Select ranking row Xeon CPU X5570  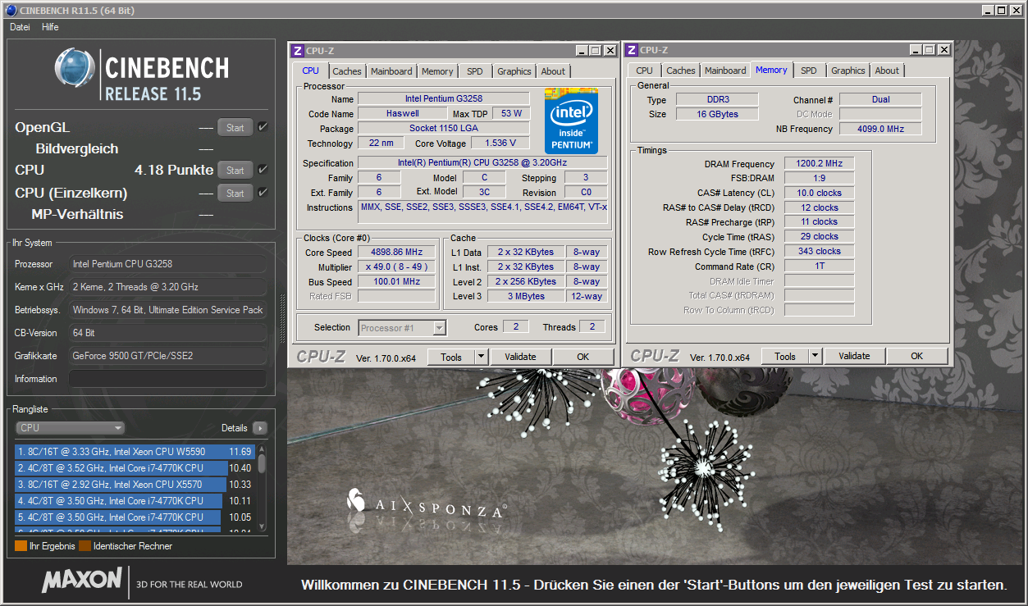[x=135, y=485]
